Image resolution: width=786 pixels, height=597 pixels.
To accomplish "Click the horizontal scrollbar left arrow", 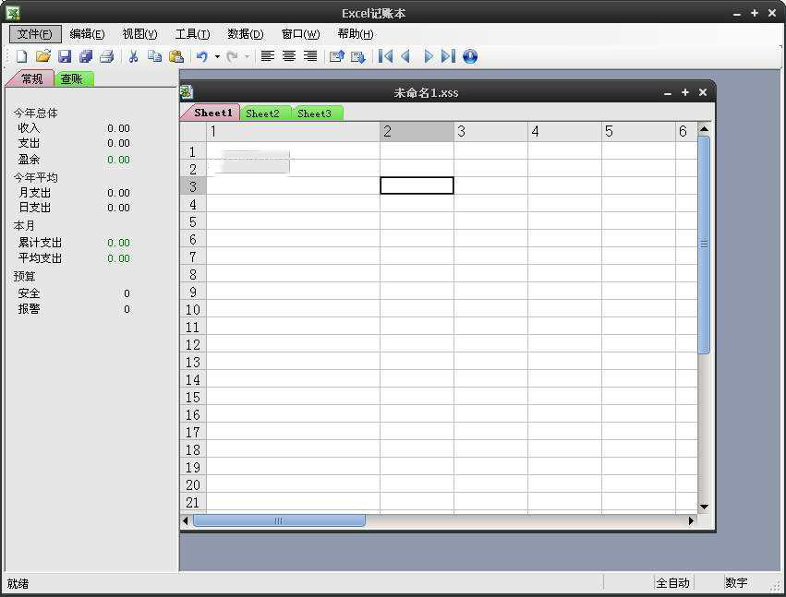I will coord(186,520).
